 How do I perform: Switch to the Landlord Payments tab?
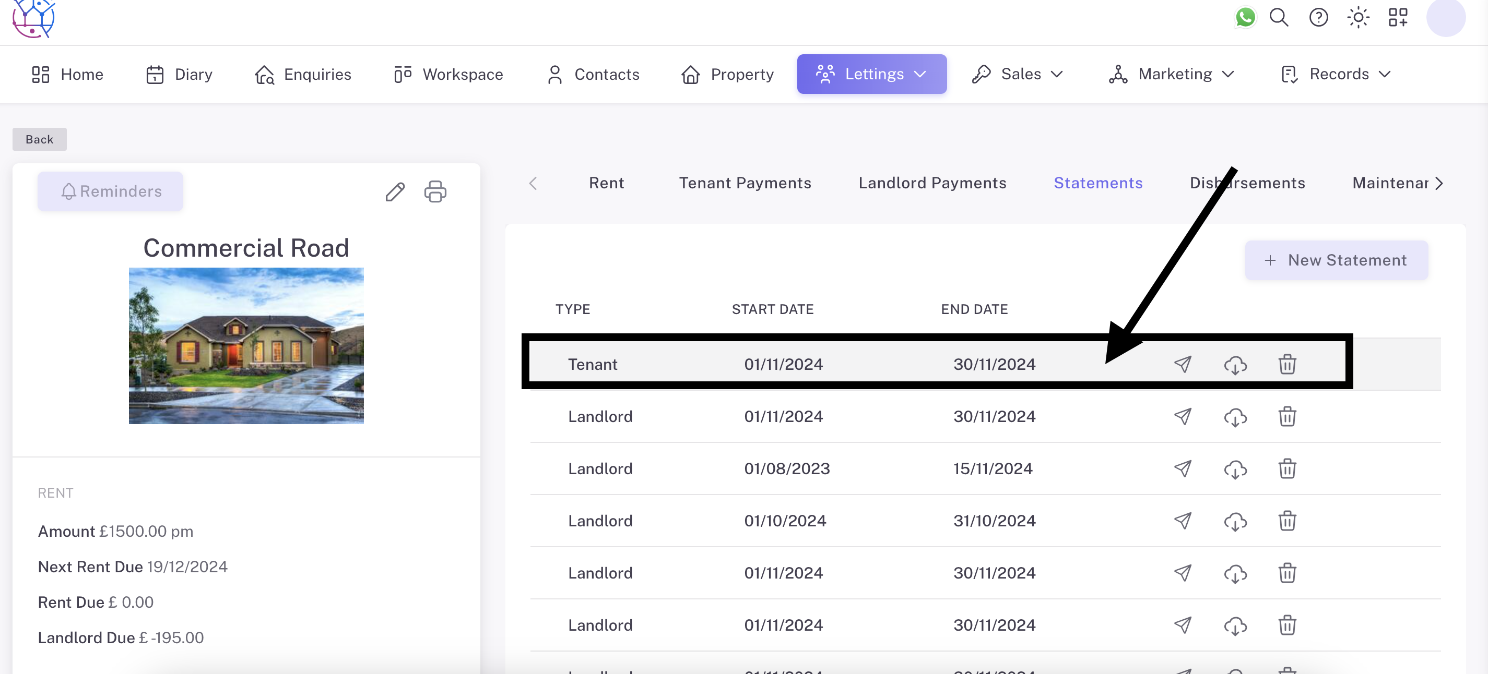pyautogui.click(x=932, y=183)
